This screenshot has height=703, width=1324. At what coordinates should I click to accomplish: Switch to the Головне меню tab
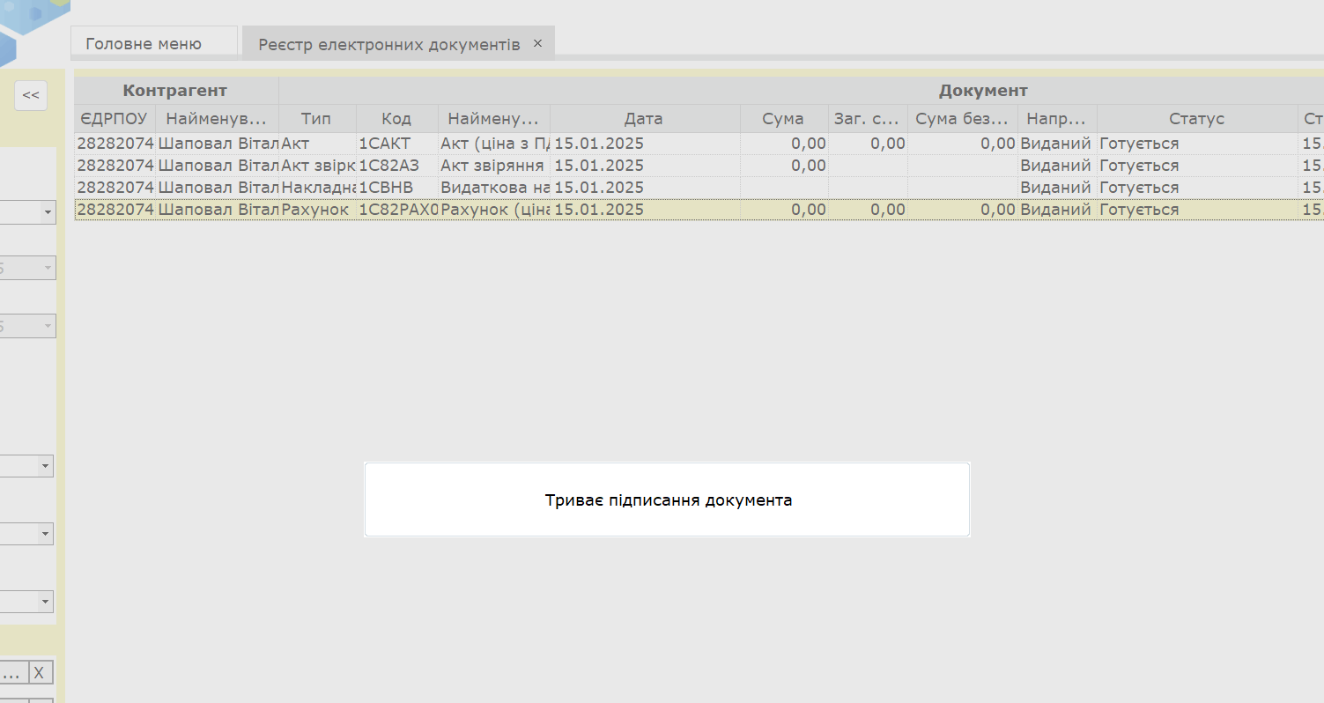tap(144, 43)
